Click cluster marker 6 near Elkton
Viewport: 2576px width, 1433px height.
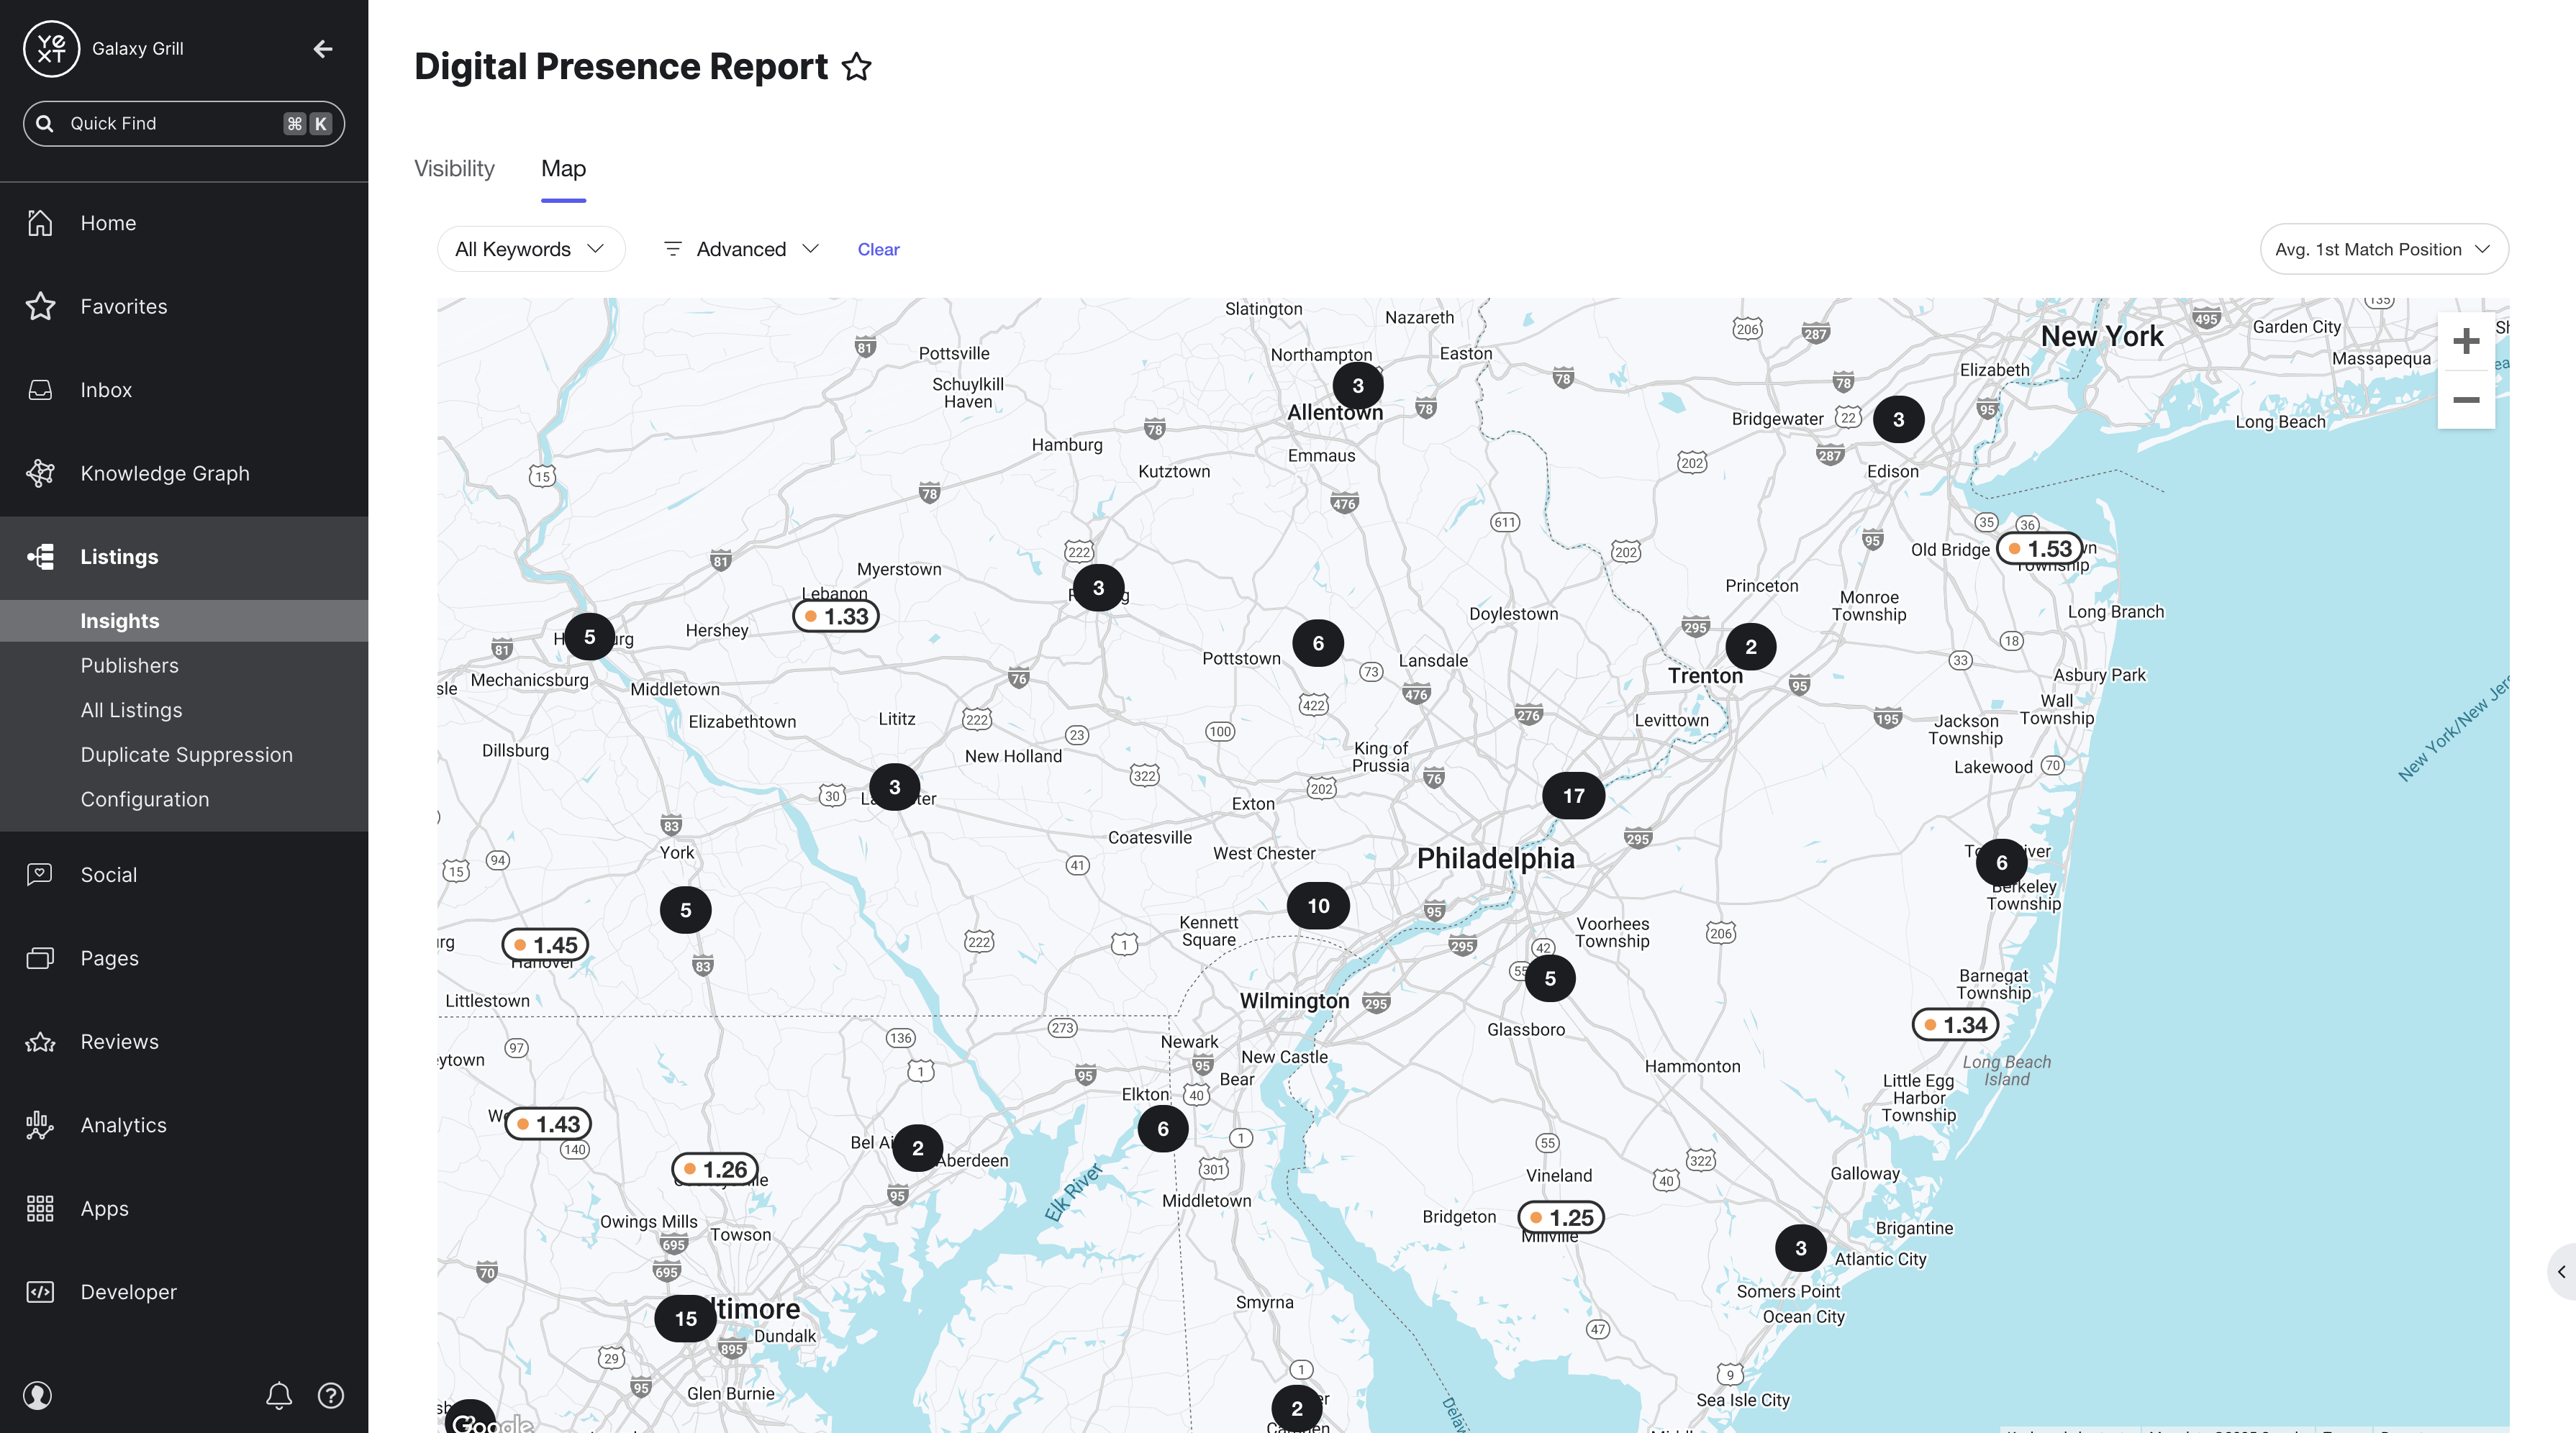[1163, 1129]
